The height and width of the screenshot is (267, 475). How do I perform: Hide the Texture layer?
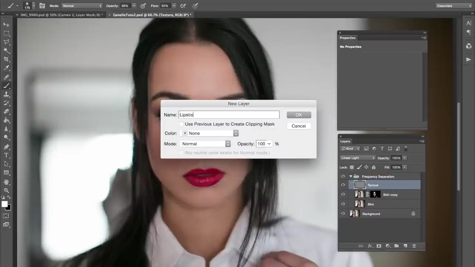343,185
